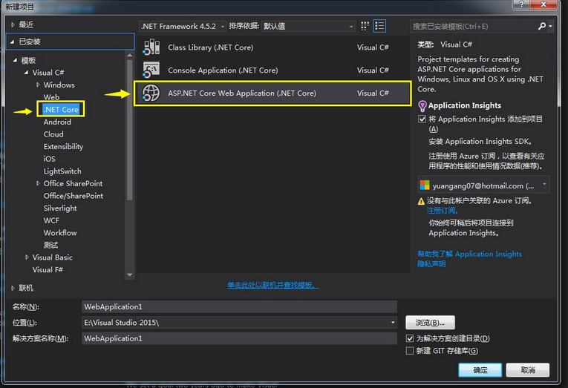Viewport: 568px width, 388px height.
Task: Select the iOS template category
Action: coord(49,159)
